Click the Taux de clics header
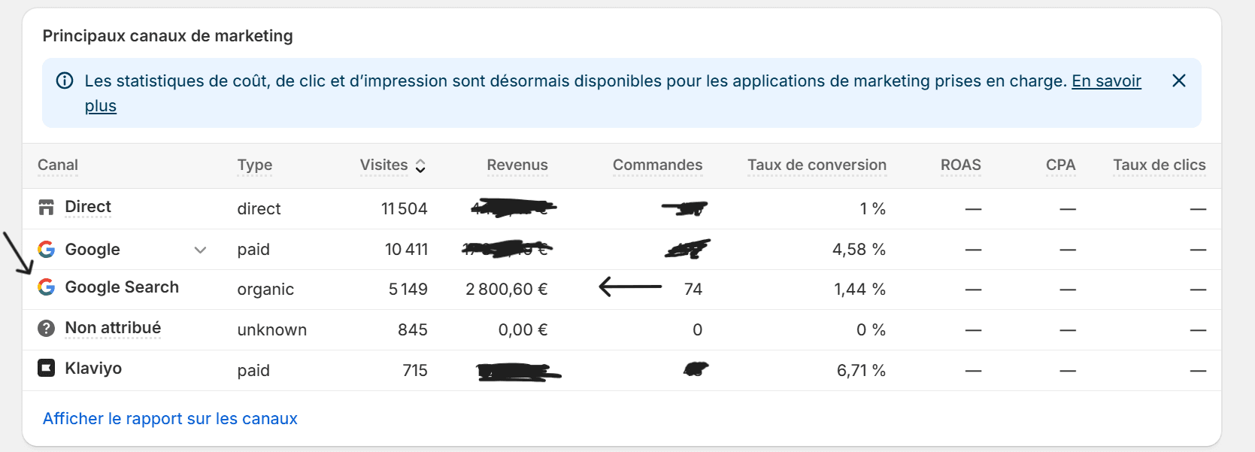Screen dimensions: 1255x452 (1159, 165)
